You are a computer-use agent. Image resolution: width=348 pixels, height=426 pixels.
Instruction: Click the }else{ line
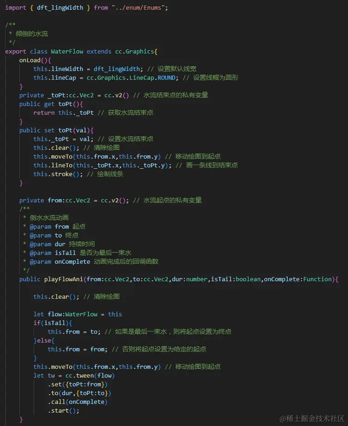coord(44,340)
